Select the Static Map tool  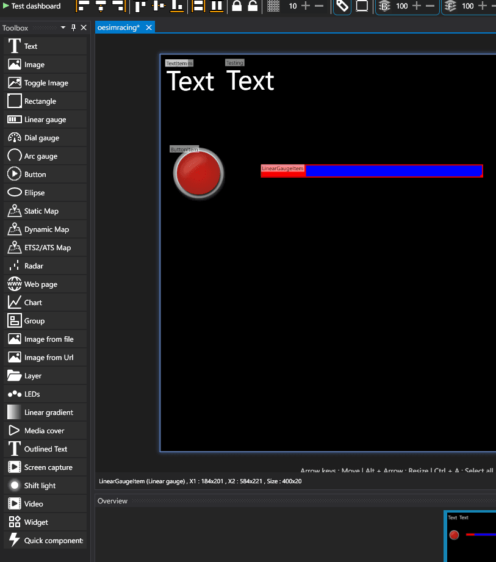click(45, 211)
